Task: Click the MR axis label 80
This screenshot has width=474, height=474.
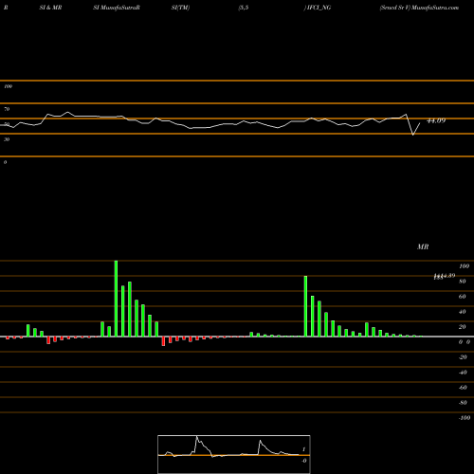Action: tap(463, 282)
